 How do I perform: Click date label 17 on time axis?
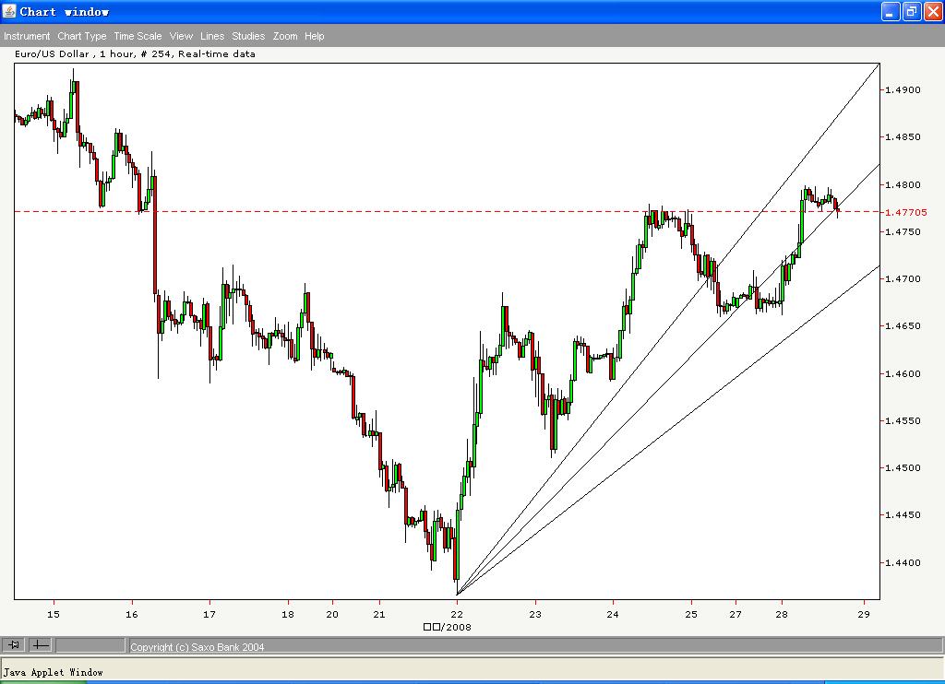(x=209, y=614)
